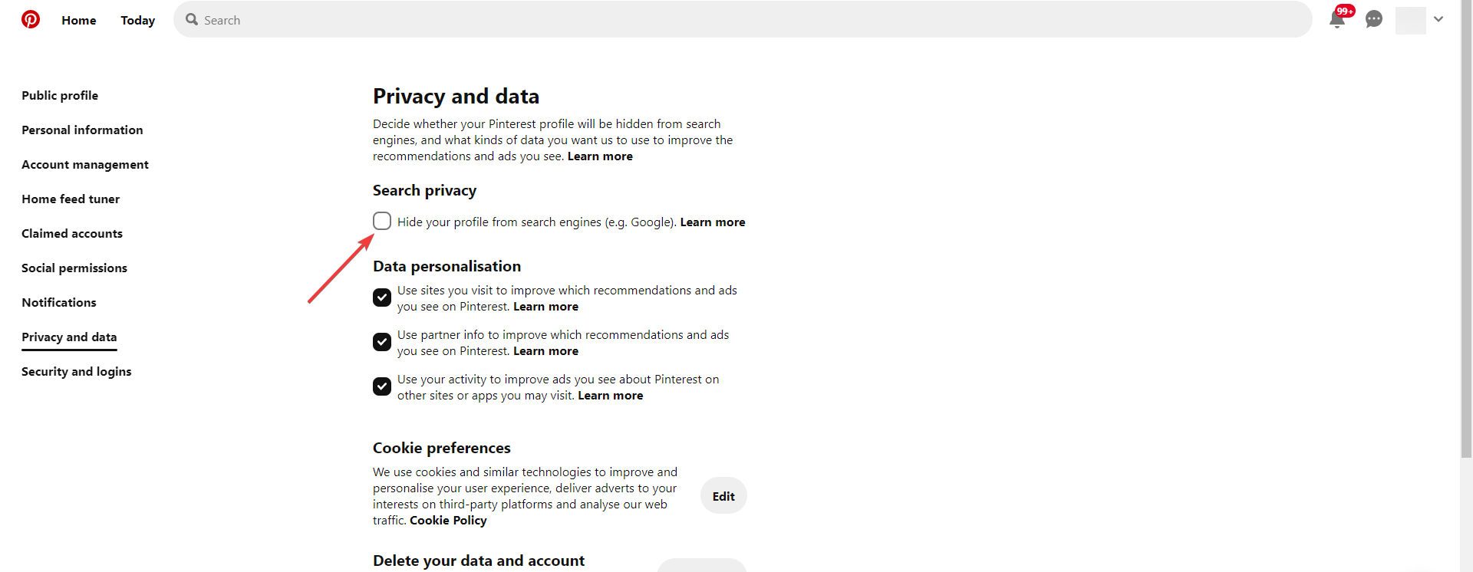Click the Pinterest logo icon
Screen dimensions: 1473x572
tap(31, 19)
